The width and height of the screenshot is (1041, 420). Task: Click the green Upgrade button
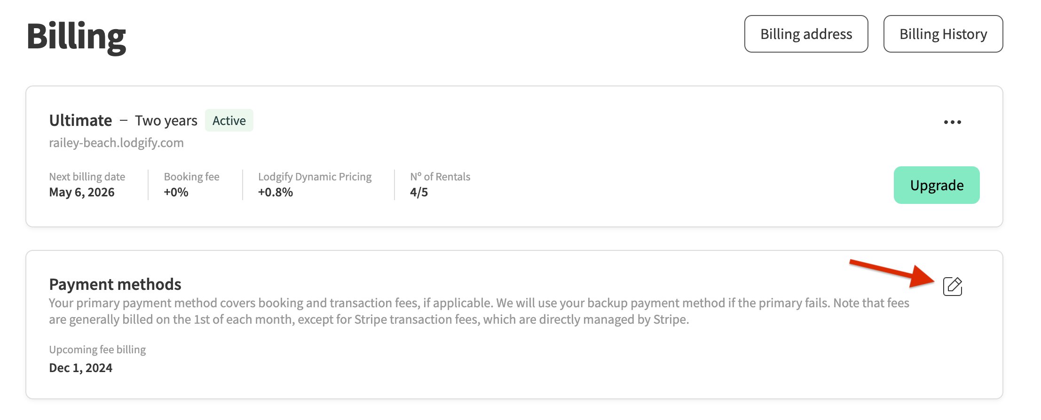(x=936, y=185)
